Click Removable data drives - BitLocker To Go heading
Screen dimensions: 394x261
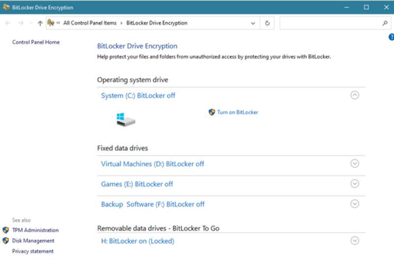pyautogui.click(x=158, y=228)
